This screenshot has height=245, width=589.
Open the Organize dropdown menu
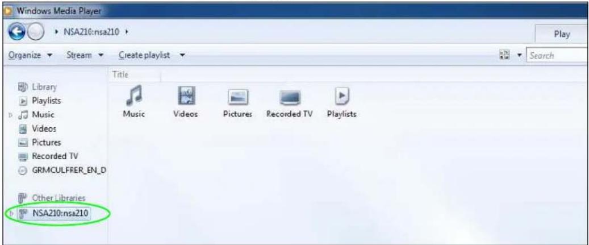click(31, 55)
